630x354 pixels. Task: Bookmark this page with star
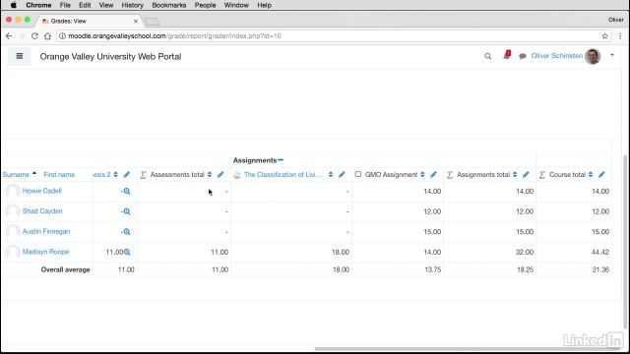point(604,36)
